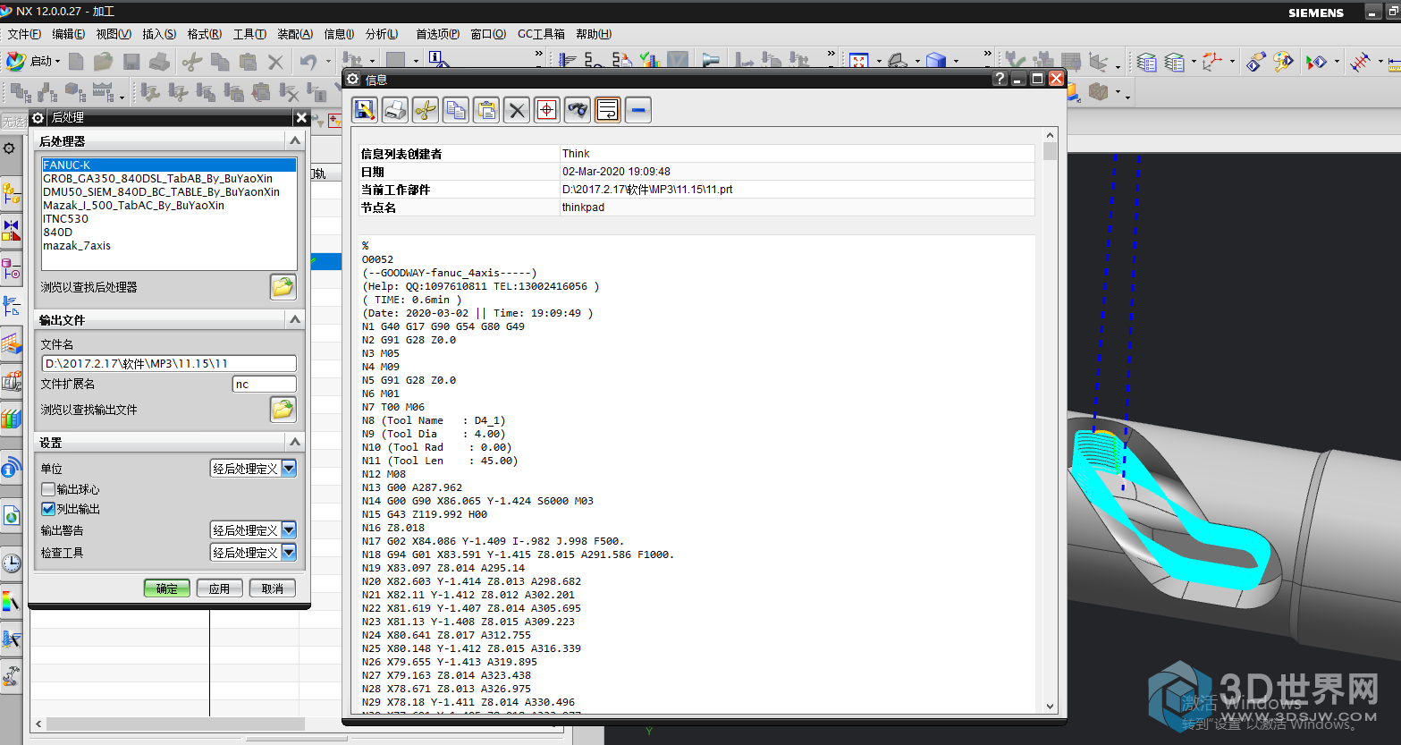Click the gear icon in 信息 title bar

click(x=353, y=79)
